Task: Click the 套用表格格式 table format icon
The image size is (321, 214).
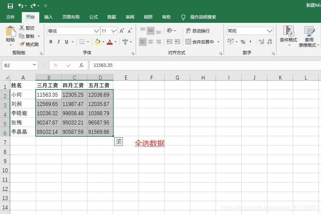Action: tap(309, 31)
